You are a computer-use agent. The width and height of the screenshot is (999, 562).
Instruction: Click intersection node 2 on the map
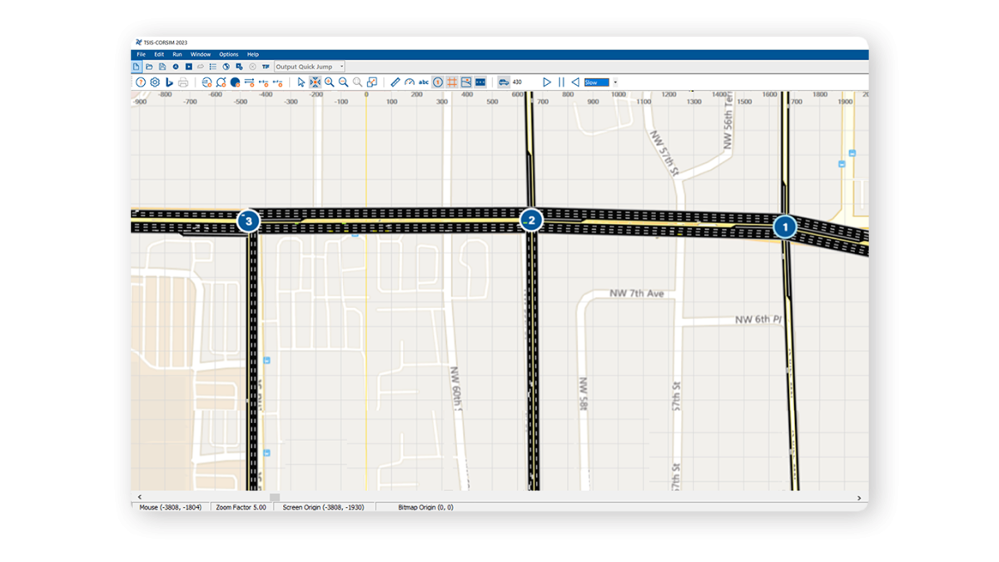pos(531,221)
